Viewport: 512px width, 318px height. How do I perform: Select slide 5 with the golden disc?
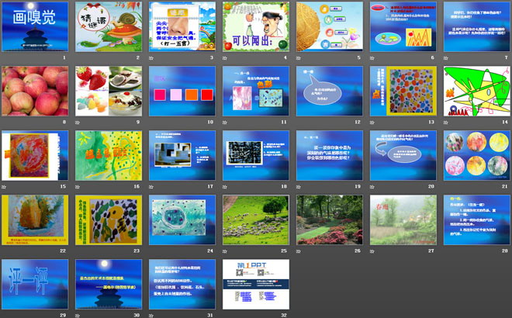(x=330, y=26)
